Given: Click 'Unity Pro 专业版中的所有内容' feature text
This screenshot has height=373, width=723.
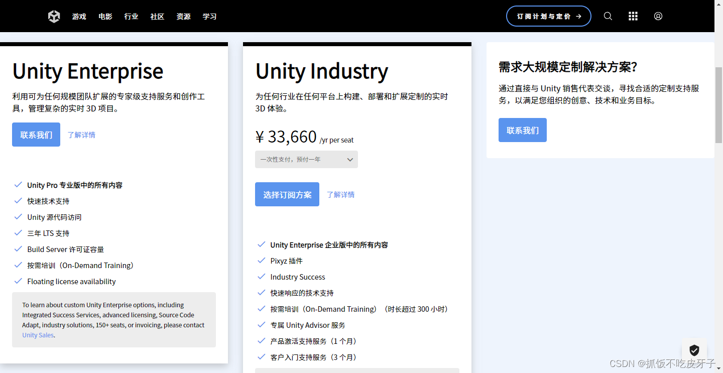Looking at the screenshot, I should tap(75, 185).
